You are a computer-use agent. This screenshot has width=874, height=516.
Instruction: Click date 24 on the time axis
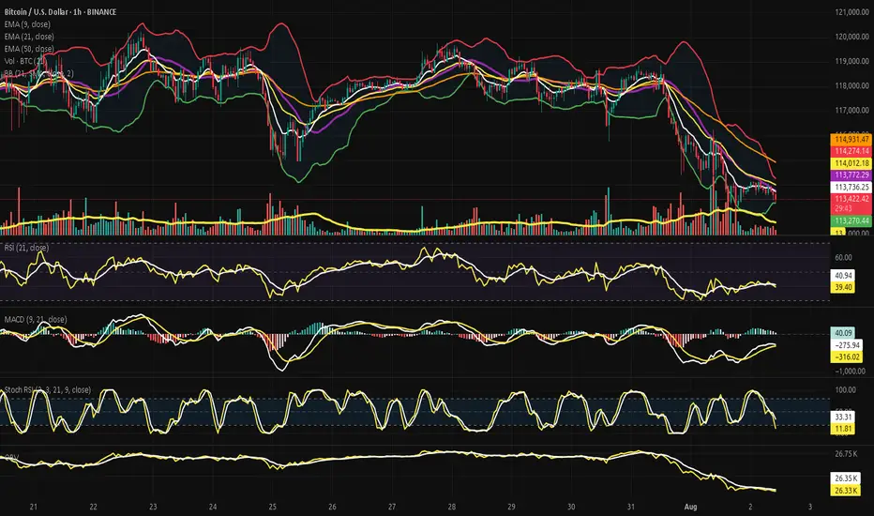[x=212, y=507]
